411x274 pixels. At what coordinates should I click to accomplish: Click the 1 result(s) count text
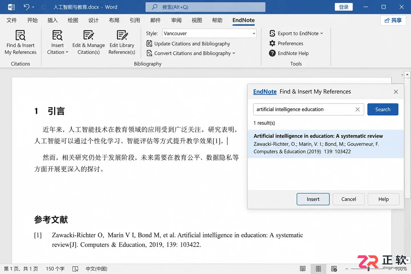264,123
